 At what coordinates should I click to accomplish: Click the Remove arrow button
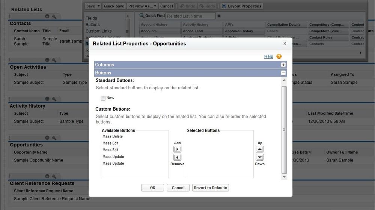177,157
